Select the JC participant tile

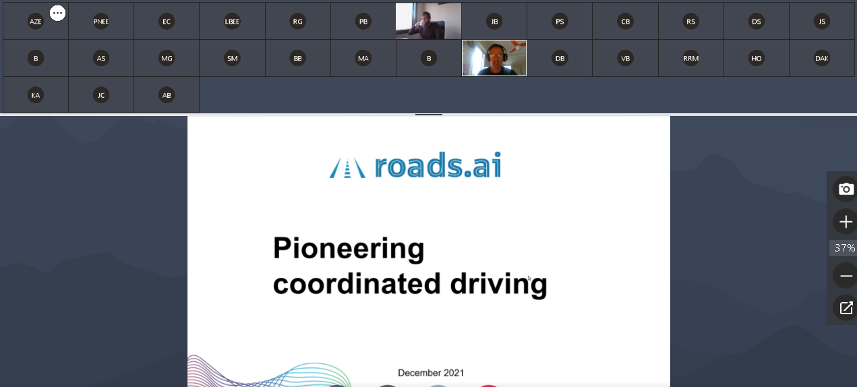coord(101,95)
